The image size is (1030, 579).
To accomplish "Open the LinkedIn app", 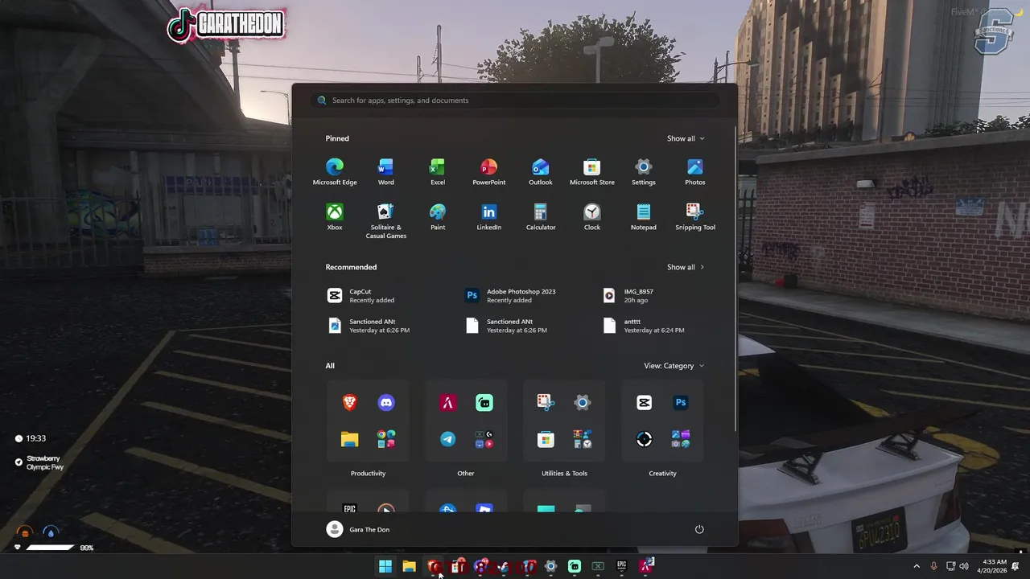I will point(489,217).
